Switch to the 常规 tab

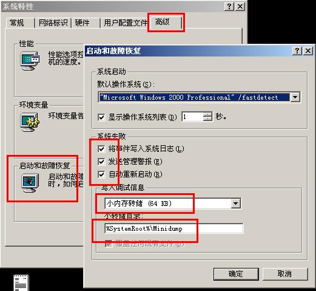[20, 22]
